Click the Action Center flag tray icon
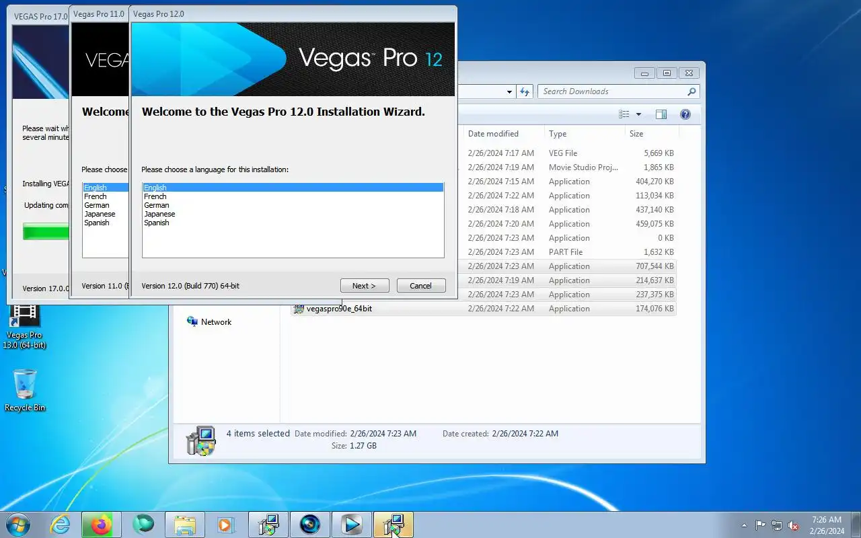 click(x=761, y=525)
